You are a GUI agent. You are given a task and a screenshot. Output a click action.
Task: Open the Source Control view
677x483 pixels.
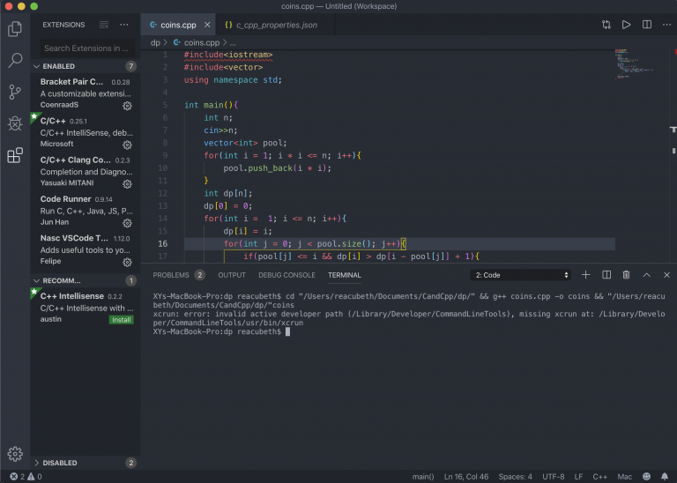coord(15,92)
